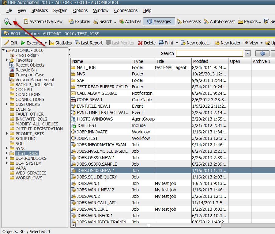Image resolution: width=275 pixels, height=234 pixels.
Task: Toggle the Messages toolbar button
Action: [x=159, y=21]
